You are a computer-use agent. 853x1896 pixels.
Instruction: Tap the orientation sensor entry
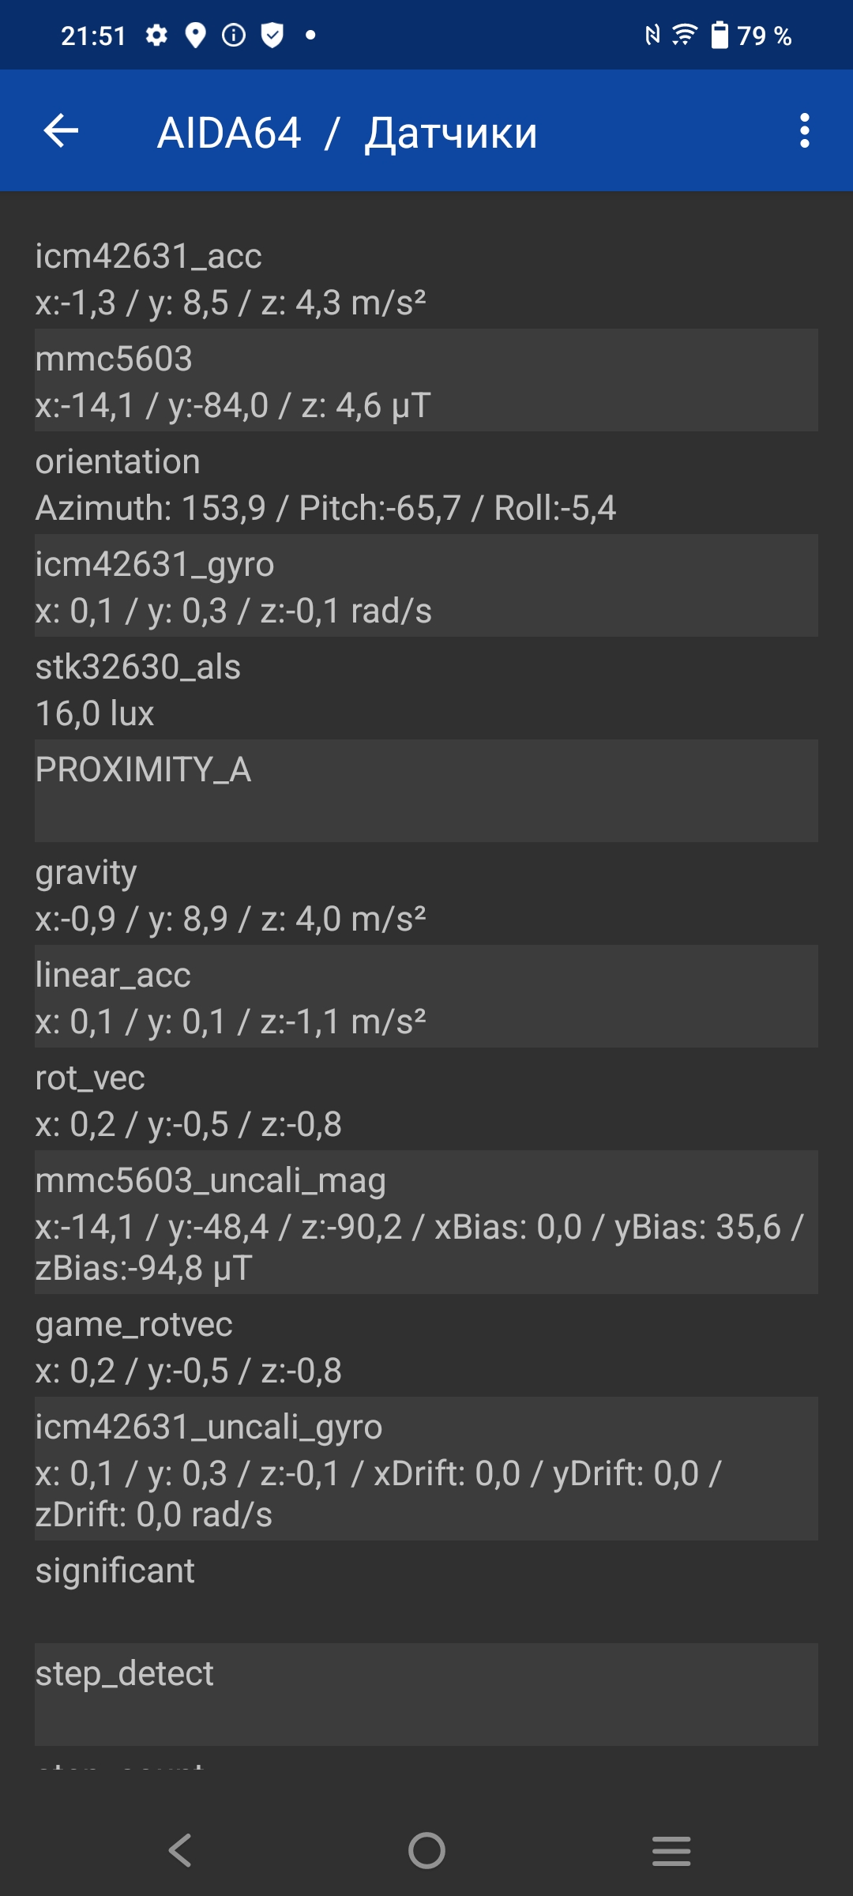point(426,483)
